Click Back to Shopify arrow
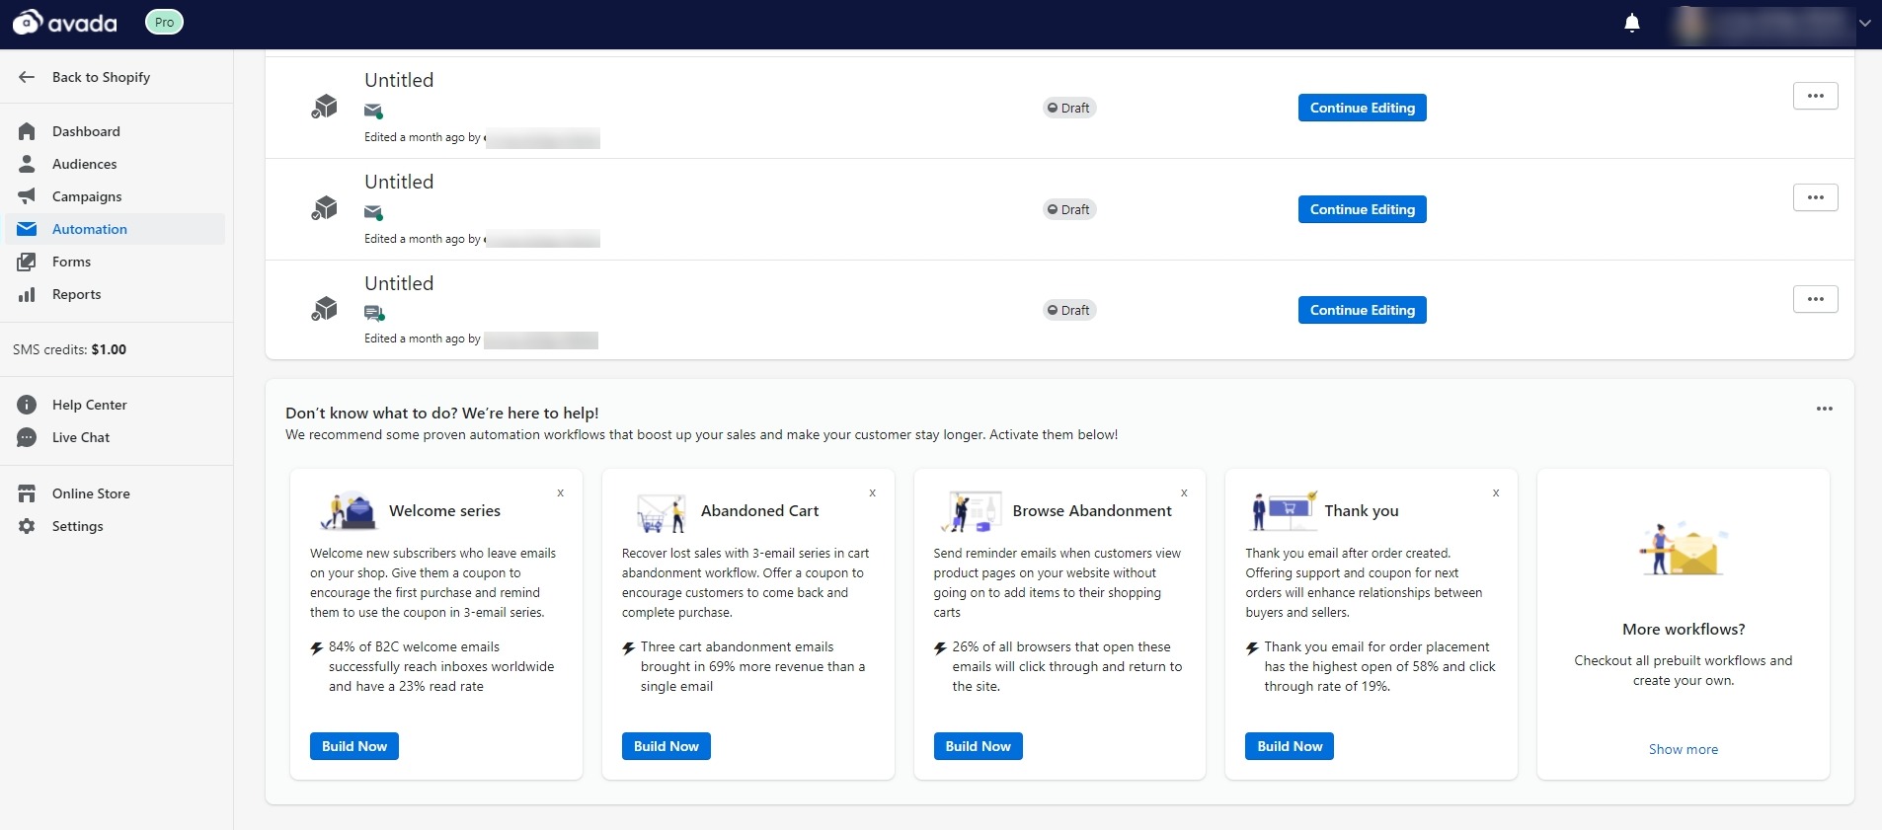The width and height of the screenshot is (1882, 830). (27, 77)
